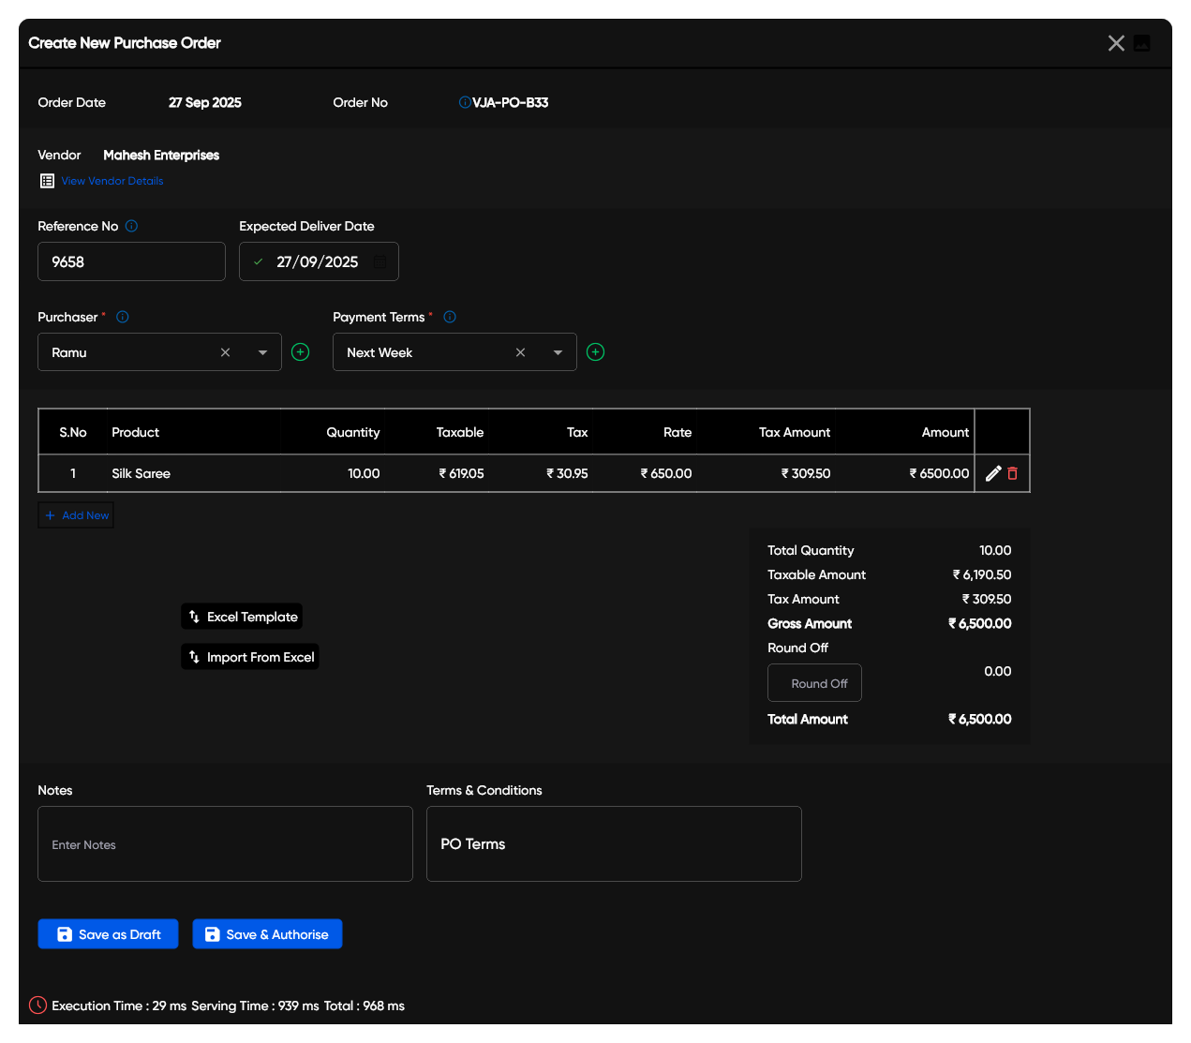Click Add New to add a product row

coord(76,515)
